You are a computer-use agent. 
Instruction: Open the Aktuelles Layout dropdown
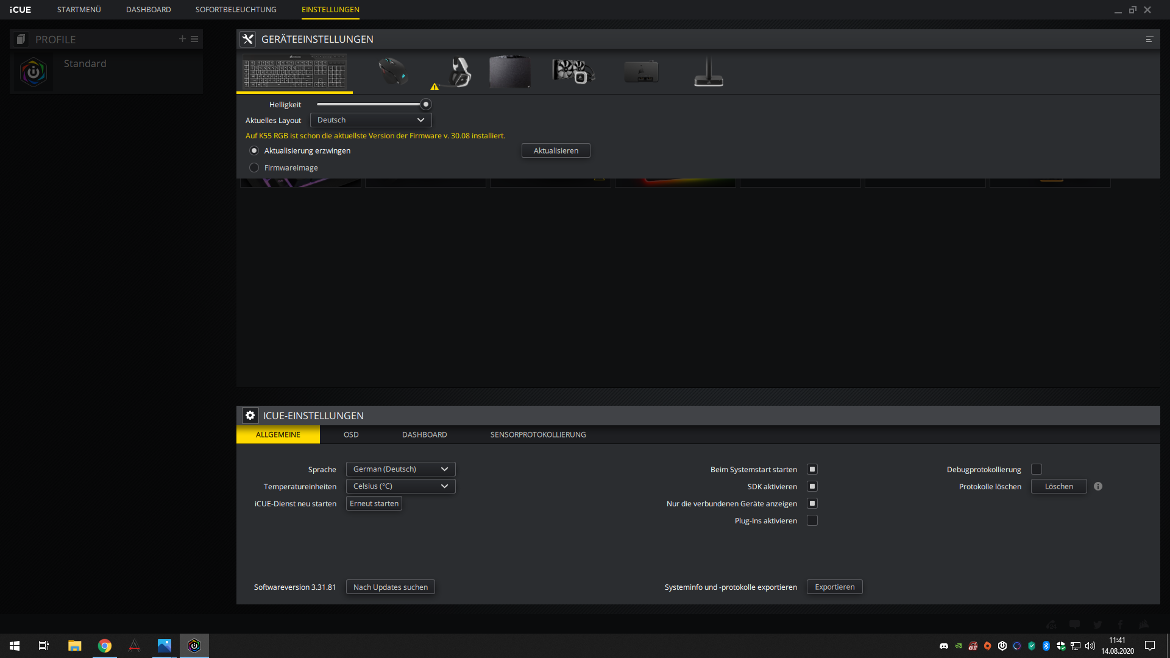[370, 120]
